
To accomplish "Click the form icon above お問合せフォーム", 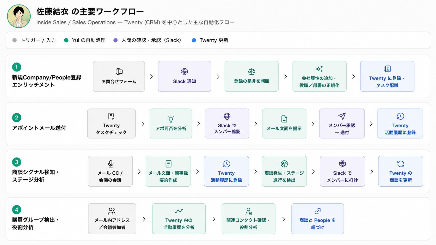I will click(119, 71).
